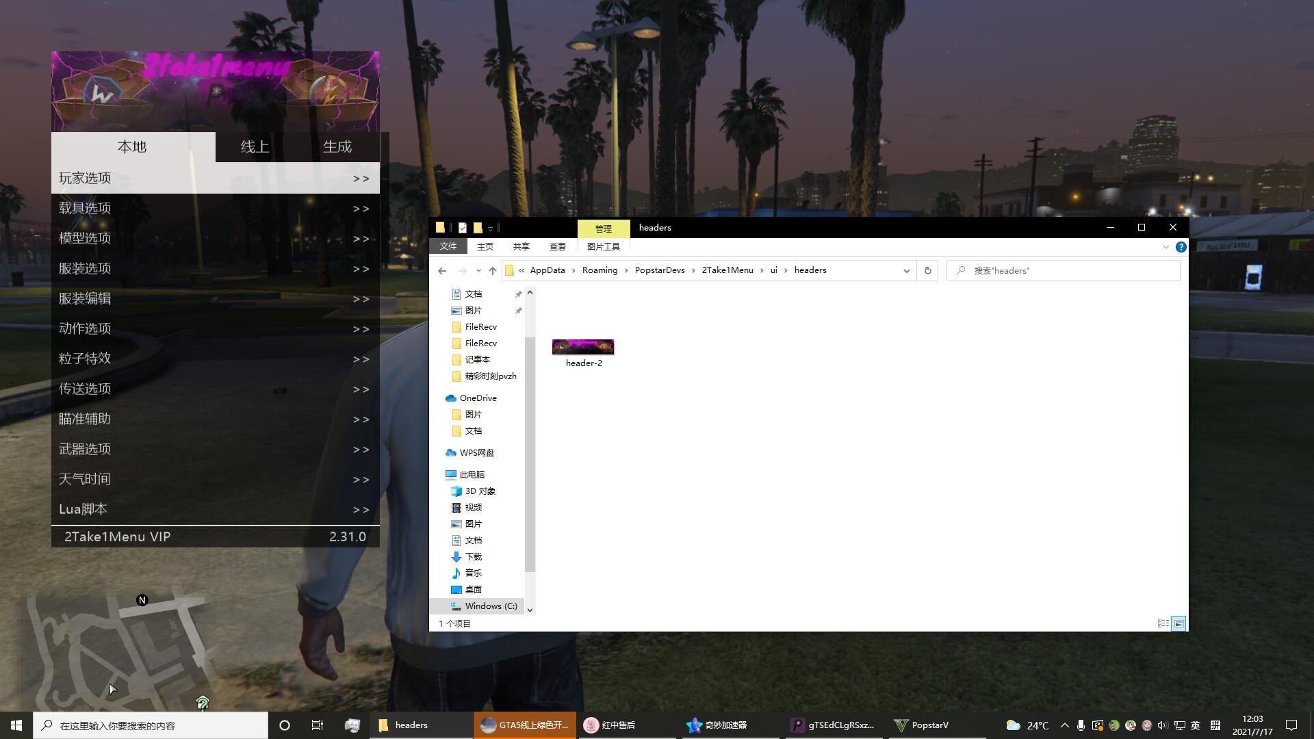
Task: Select pinned 文档 in navigation pane
Action: point(474,294)
